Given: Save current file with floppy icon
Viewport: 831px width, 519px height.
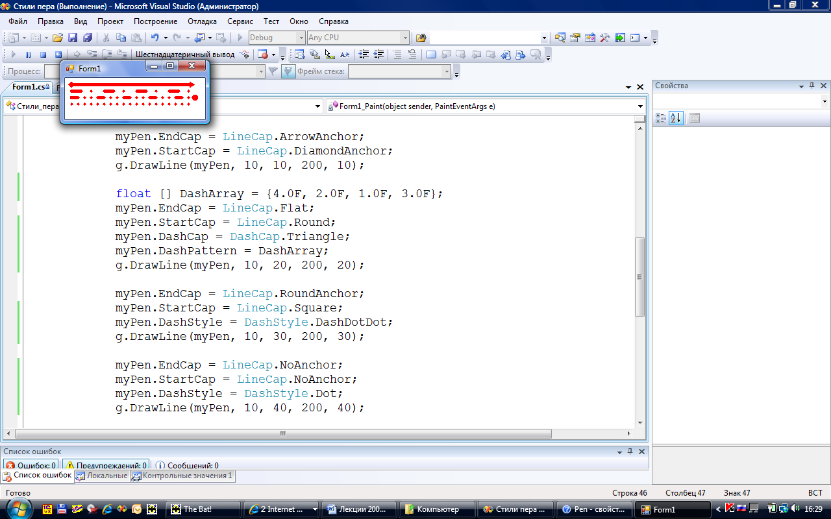Looking at the screenshot, I should [73, 38].
